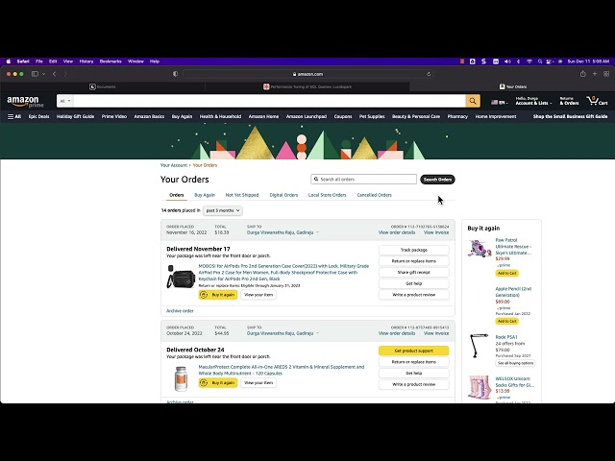Click the Track package button

point(414,250)
